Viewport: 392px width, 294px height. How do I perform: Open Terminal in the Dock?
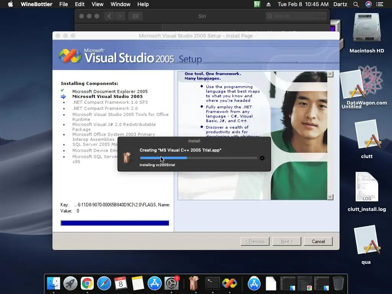pos(213,284)
